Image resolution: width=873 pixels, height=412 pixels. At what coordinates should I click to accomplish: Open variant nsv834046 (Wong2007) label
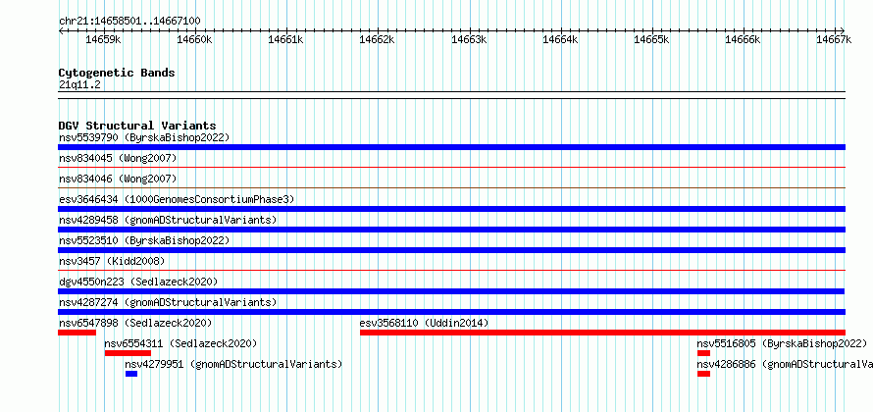(118, 179)
